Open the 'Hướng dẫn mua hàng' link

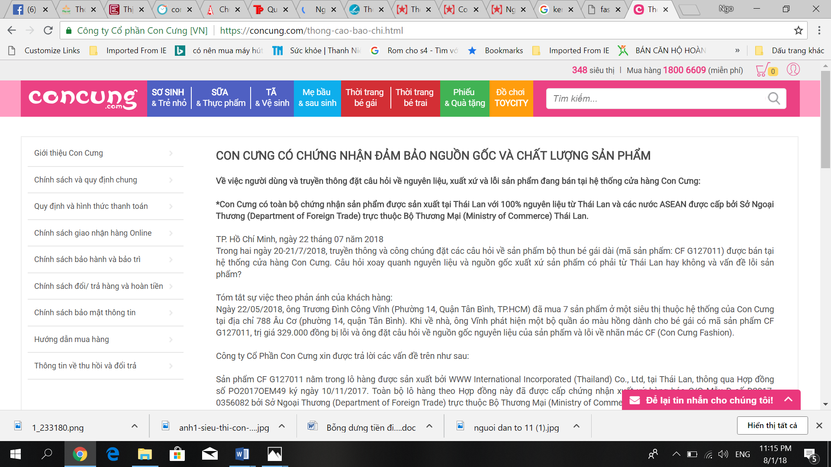[x=71, y=339]
